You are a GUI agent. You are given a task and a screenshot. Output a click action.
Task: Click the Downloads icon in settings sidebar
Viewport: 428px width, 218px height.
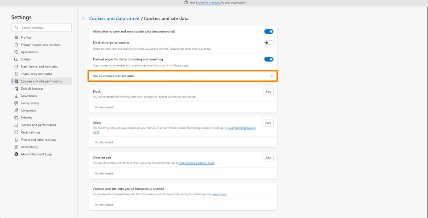[16, 96]
